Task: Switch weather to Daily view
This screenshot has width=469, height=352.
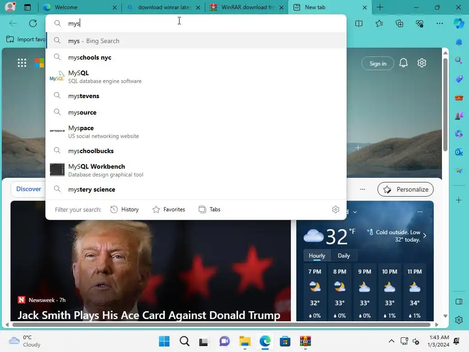Action: [x=344, y=256]
